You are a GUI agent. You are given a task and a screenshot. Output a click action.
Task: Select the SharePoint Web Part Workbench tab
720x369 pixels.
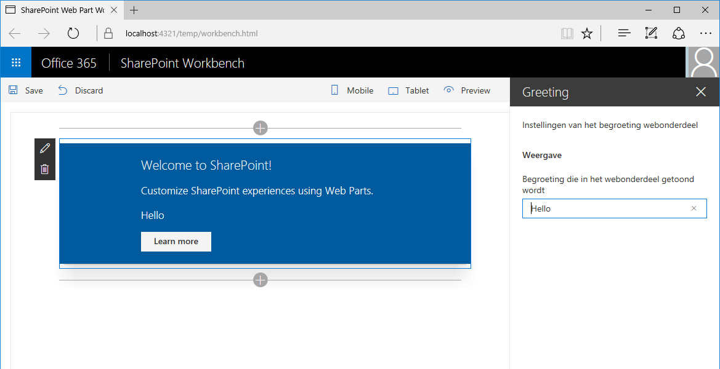point(59,10)
